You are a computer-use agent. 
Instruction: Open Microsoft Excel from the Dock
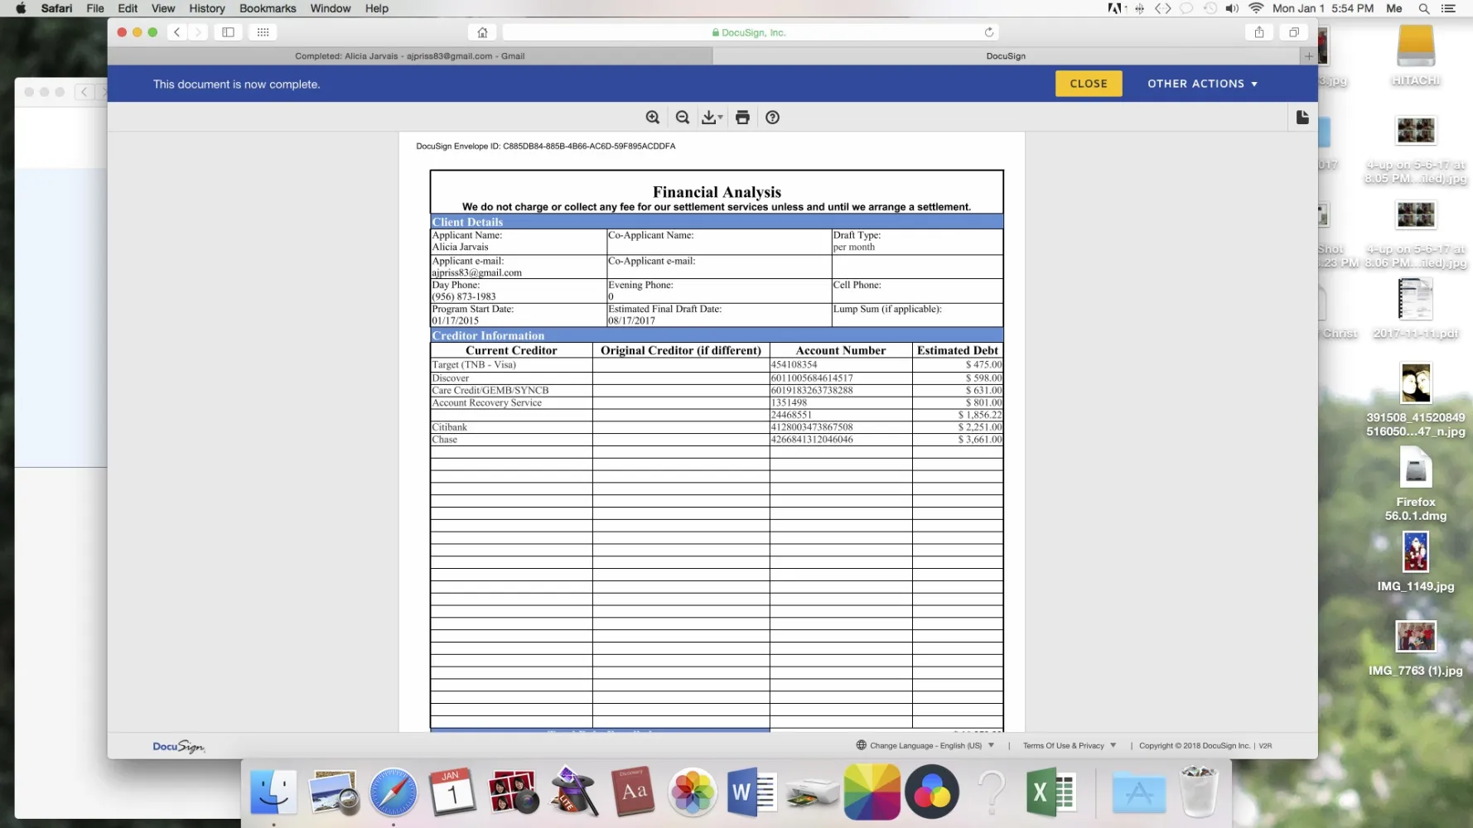pyautogui.click(x=1049, y=792)
